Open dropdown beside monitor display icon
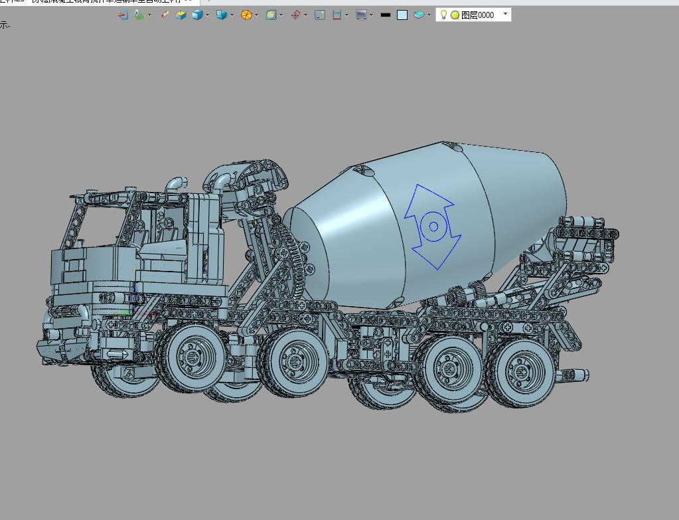This screenshot has width=679, height=520. click(372, 15)
